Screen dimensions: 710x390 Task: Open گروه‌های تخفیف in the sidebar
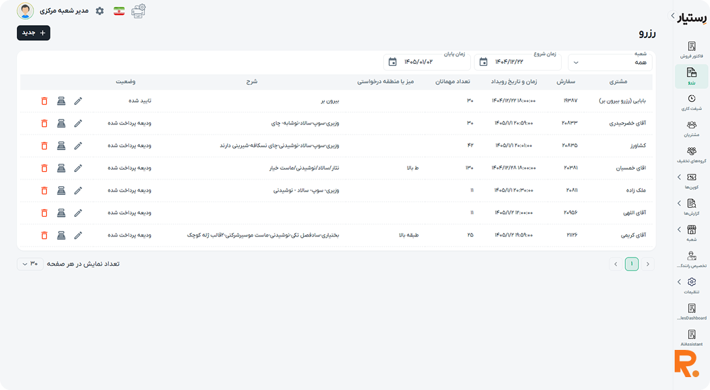[692, 155]
